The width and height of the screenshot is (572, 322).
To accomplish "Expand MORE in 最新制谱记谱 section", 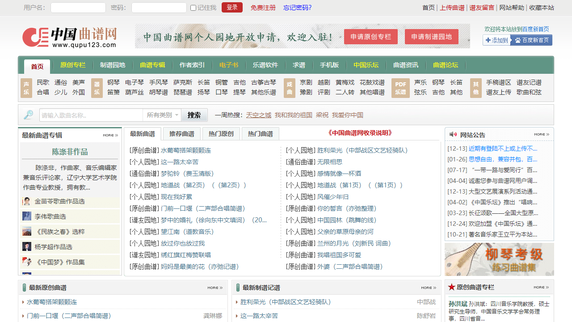I will tap(428, 288).
